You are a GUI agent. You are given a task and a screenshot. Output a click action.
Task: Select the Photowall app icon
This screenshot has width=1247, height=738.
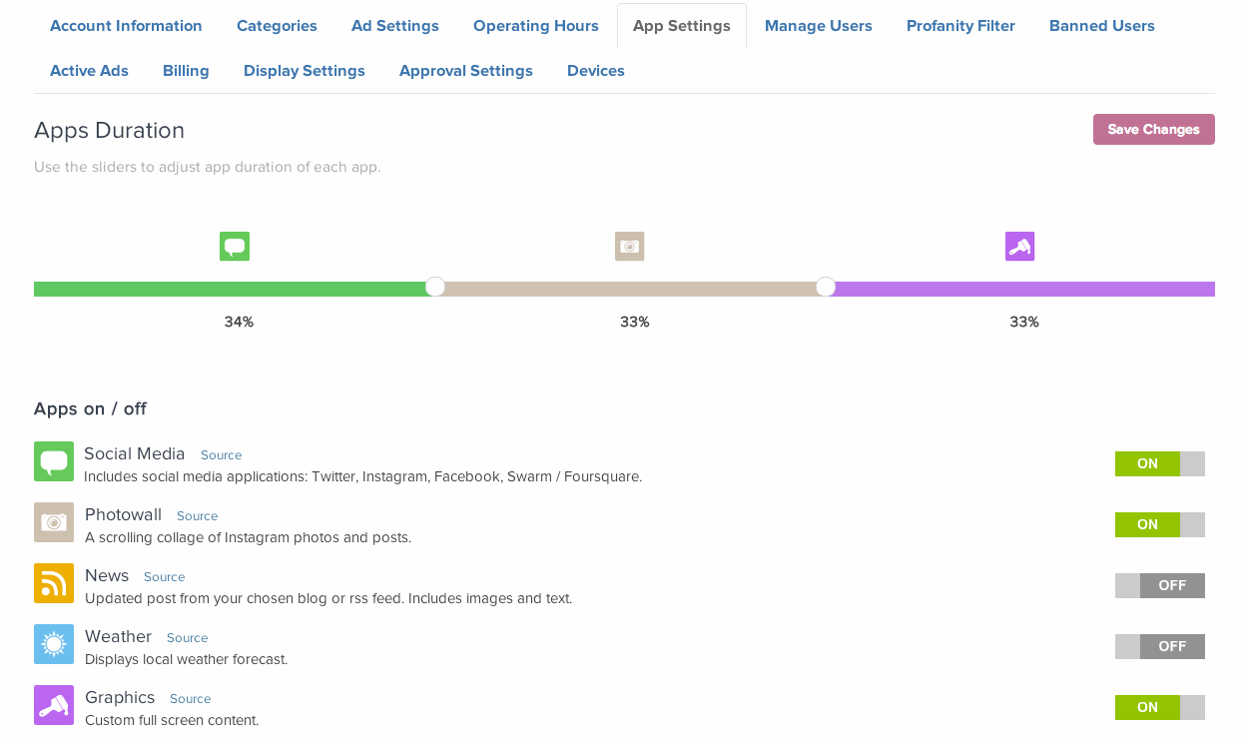53,522
